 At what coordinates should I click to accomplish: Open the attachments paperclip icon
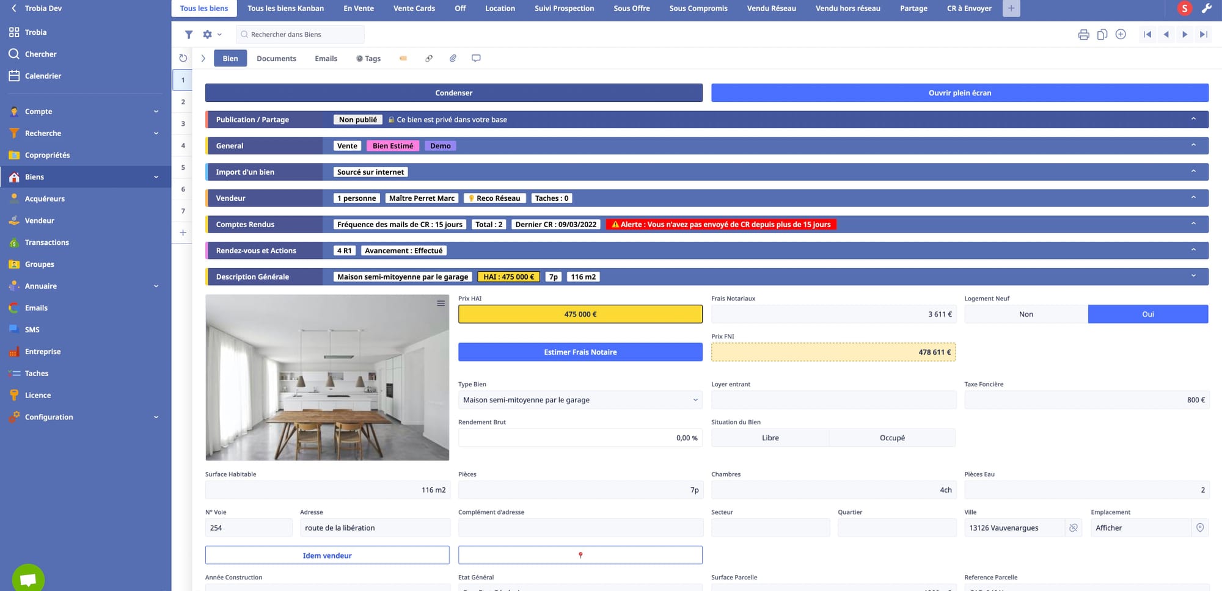[x=453, y=59]
